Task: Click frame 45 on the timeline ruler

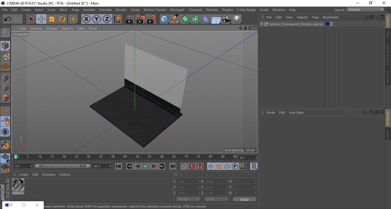Action: click(x=125, y=157)
